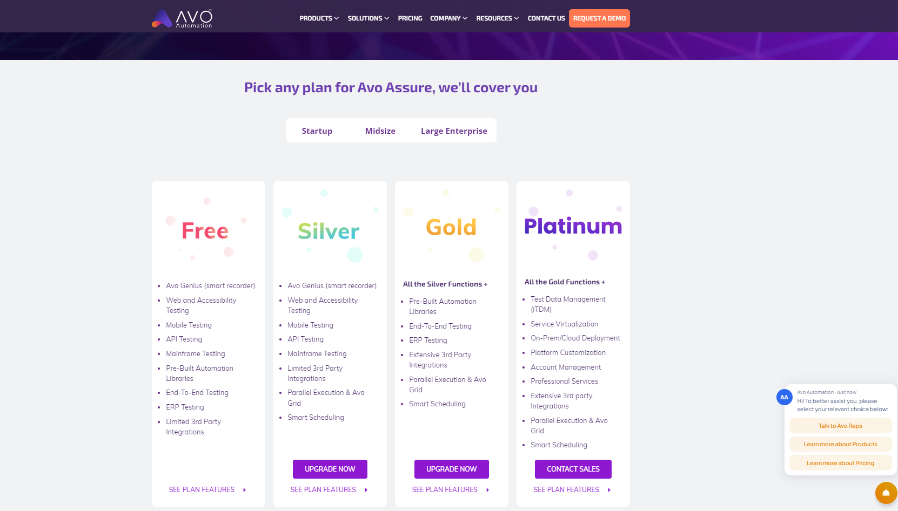Switch to the Startup plan tab
898x511 pixels.
pyautogui.click(x=317, y=131)
